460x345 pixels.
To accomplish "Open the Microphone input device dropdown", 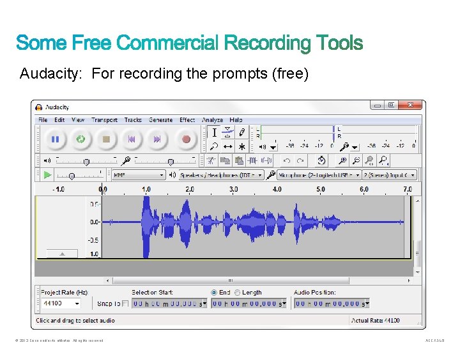I will tap(319, 175).
